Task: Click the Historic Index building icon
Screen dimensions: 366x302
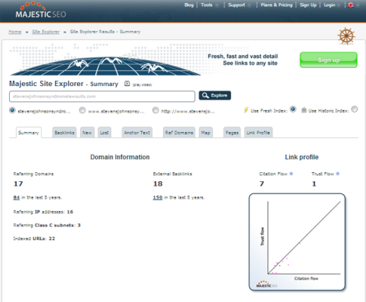Action: [x=304, y=110]
